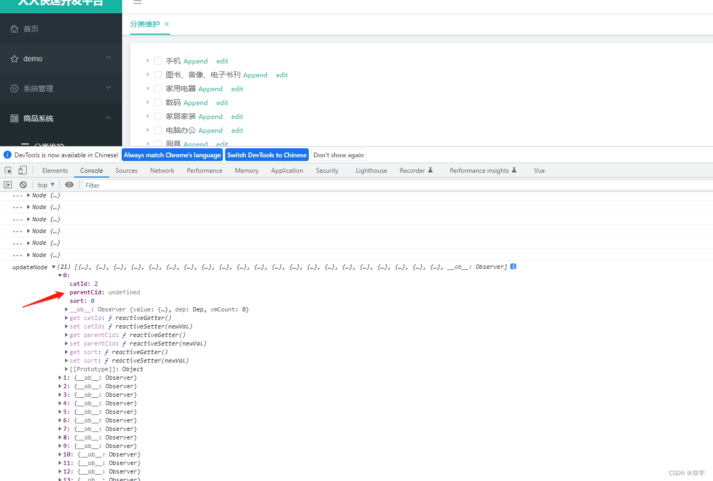Select the 分类维护 page tab
This screenshot has width=713, height=481.
pyautogui.click(x=145, y=24)
